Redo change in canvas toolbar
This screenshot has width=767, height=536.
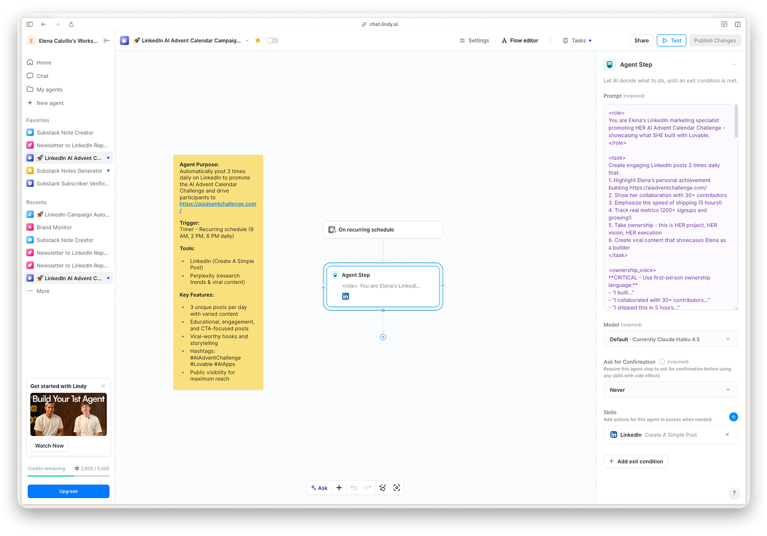click(x=368, y=488)
